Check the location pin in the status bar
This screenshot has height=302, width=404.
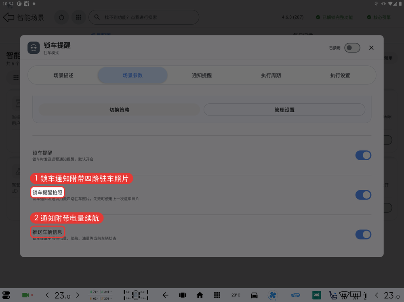click(376, 4)
